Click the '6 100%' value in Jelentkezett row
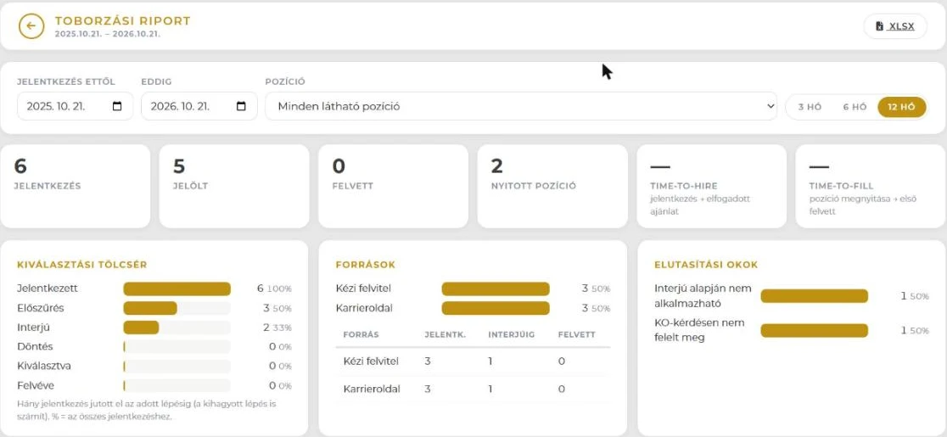The height and width of the screenshot is (437, 947). click(274, 289)
